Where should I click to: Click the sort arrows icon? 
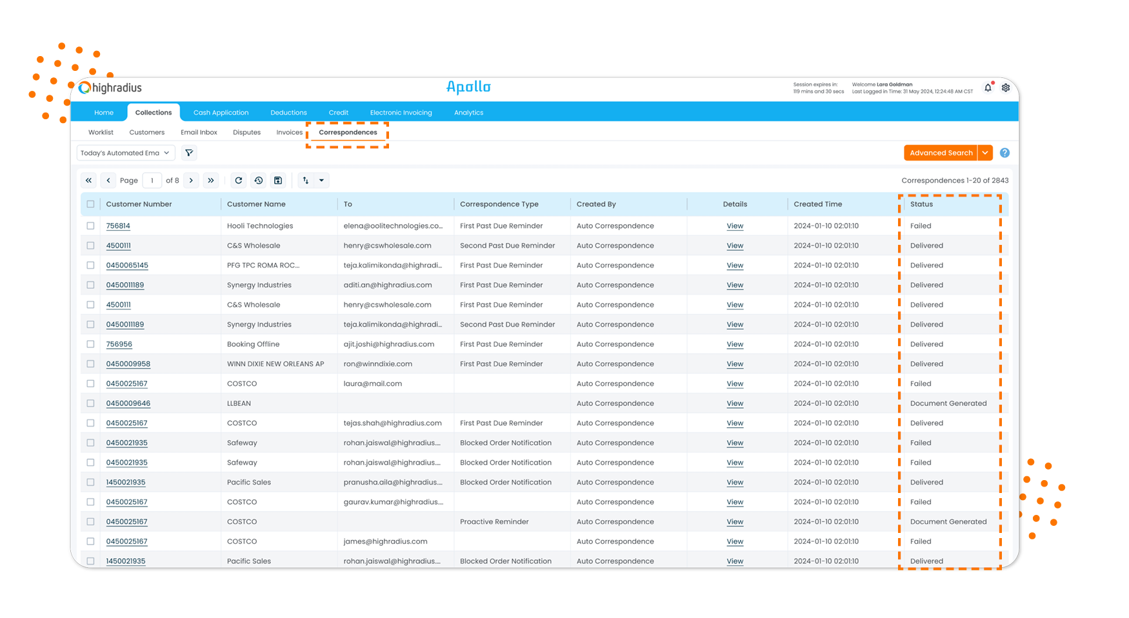306,180
